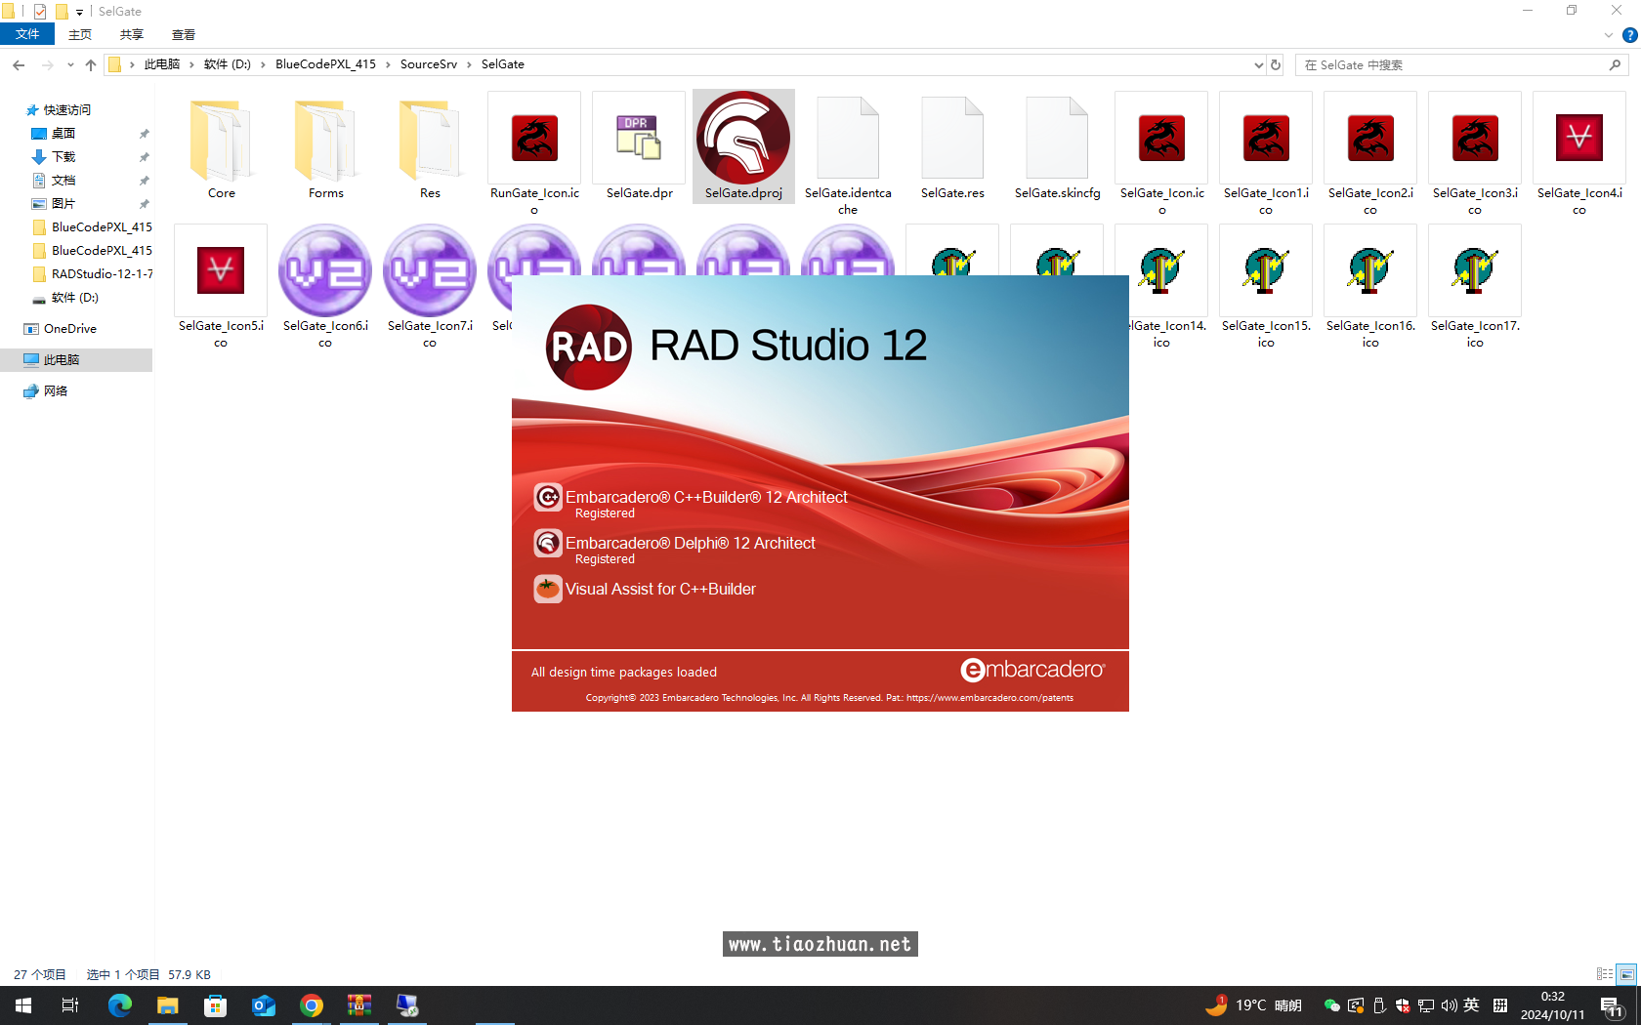Viewport: 1641px width, 1025px height.
Task: Switch to details view layout
Action: (x=1605, y=974)
